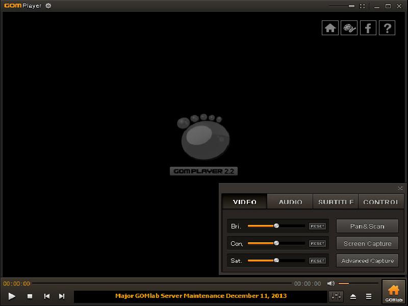Open the playlist icon
This screenshot has height=306, width=408.
(x=368, y=296)
